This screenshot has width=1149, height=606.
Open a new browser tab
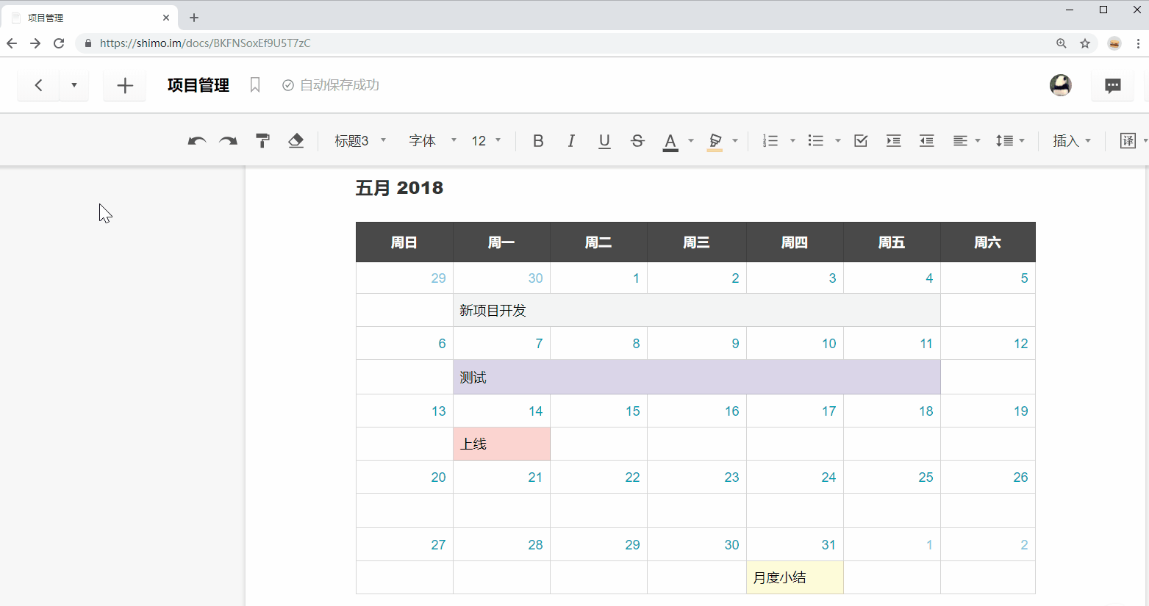[x=194, y=18]
